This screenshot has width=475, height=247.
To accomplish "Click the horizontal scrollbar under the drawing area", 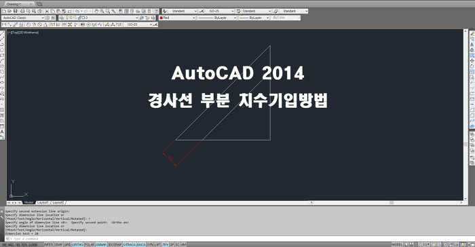I will click(386, 202).
